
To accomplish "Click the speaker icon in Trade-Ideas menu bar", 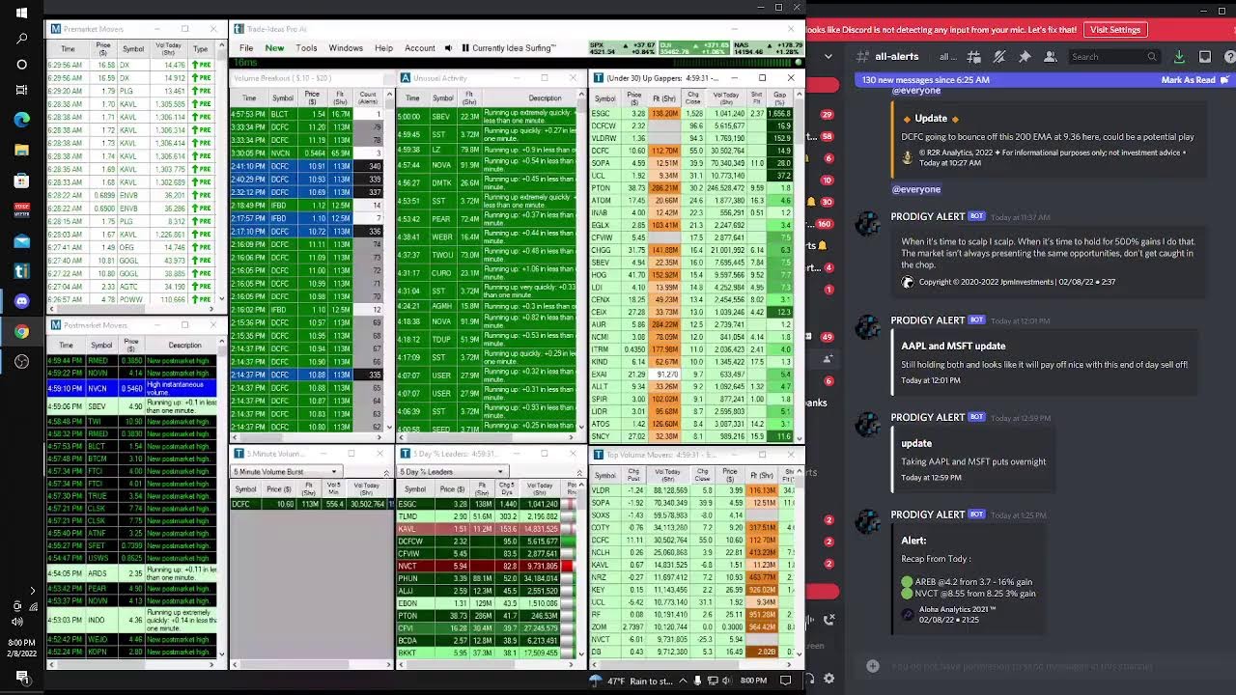I will [x=447, y=48].
